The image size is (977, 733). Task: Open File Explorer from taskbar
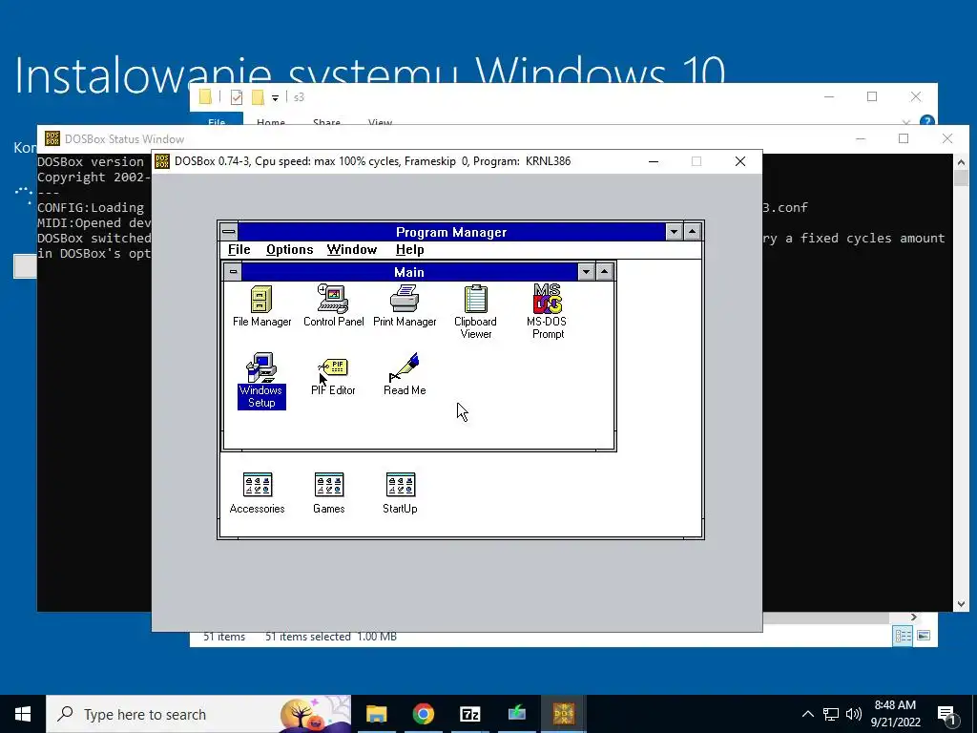coord(376,714)
